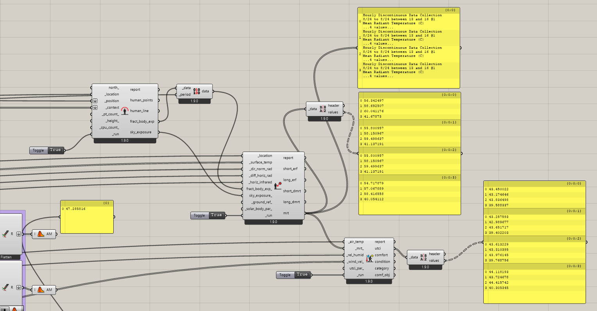Click the solar MRT component's center icon

click(278, 186)
